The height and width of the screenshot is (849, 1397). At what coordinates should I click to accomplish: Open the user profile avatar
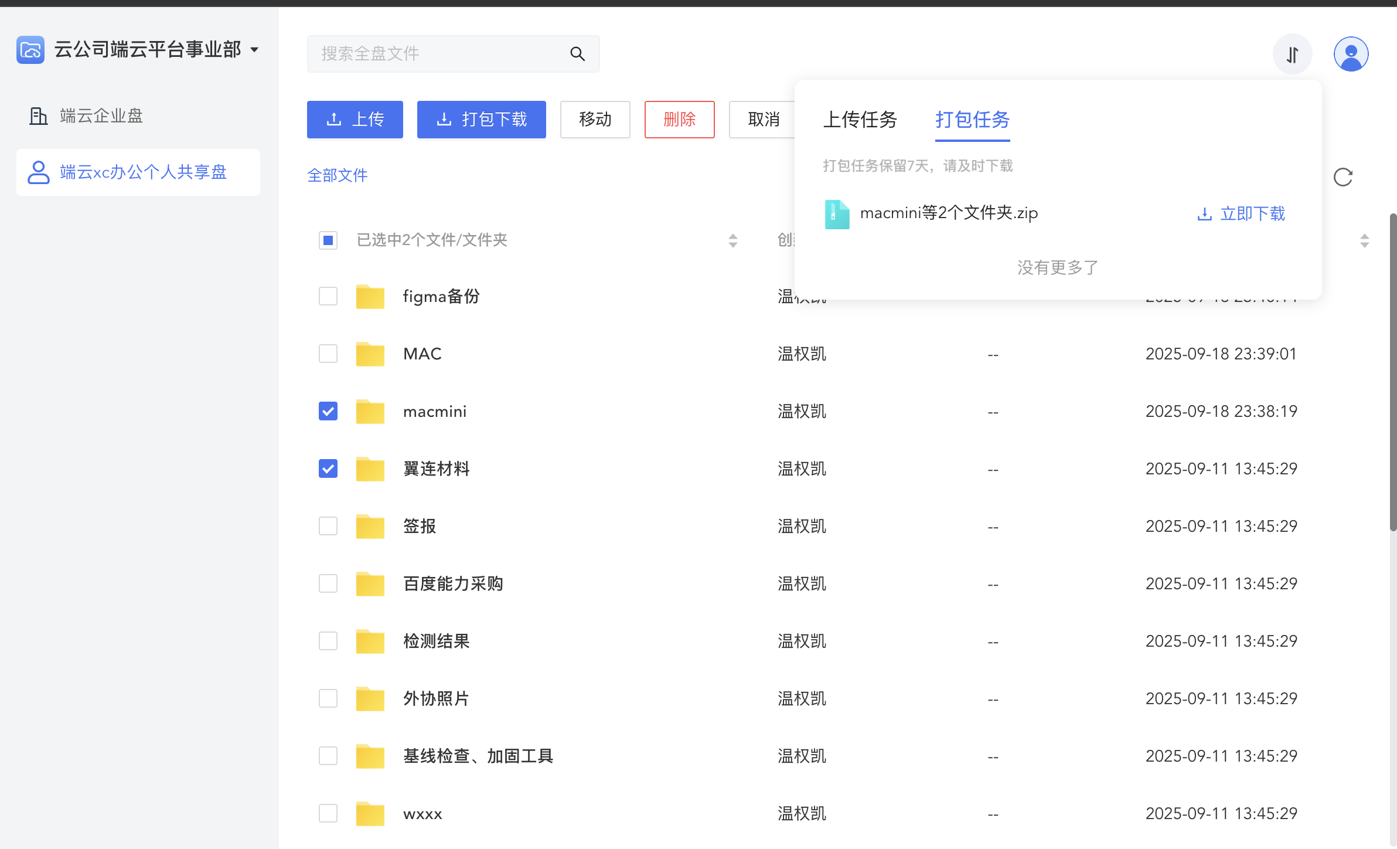(1351, 55)
